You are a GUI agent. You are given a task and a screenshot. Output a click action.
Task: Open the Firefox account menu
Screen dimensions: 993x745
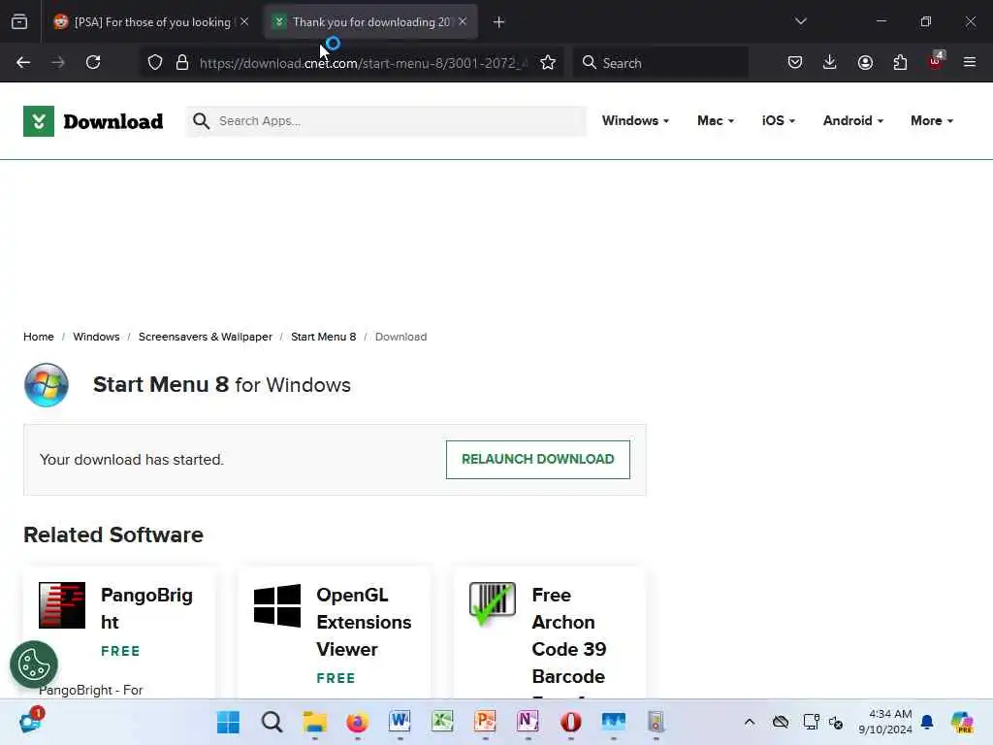[x=865, y=63]
